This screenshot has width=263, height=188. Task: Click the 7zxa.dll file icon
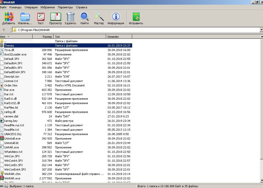click(2, 50)
